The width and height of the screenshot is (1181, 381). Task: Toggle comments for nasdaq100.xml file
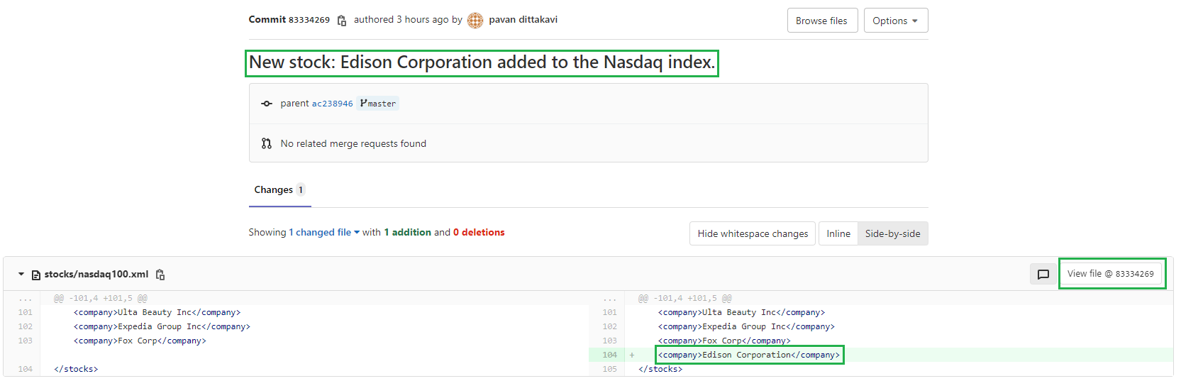coord(1043,274)
